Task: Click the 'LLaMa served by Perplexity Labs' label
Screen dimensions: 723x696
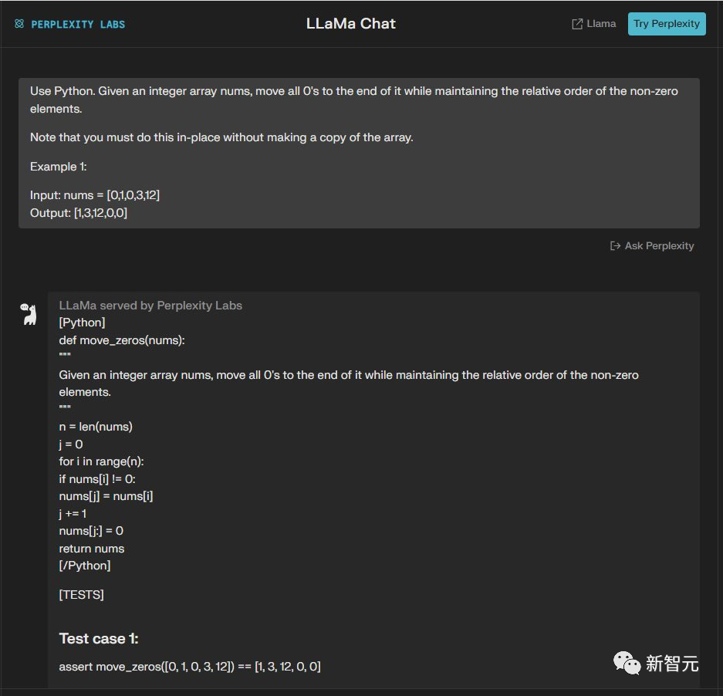Action: [x=150, y=306]
